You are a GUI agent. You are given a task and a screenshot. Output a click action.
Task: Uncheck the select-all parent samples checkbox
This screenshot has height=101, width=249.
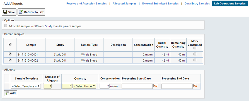10,44
